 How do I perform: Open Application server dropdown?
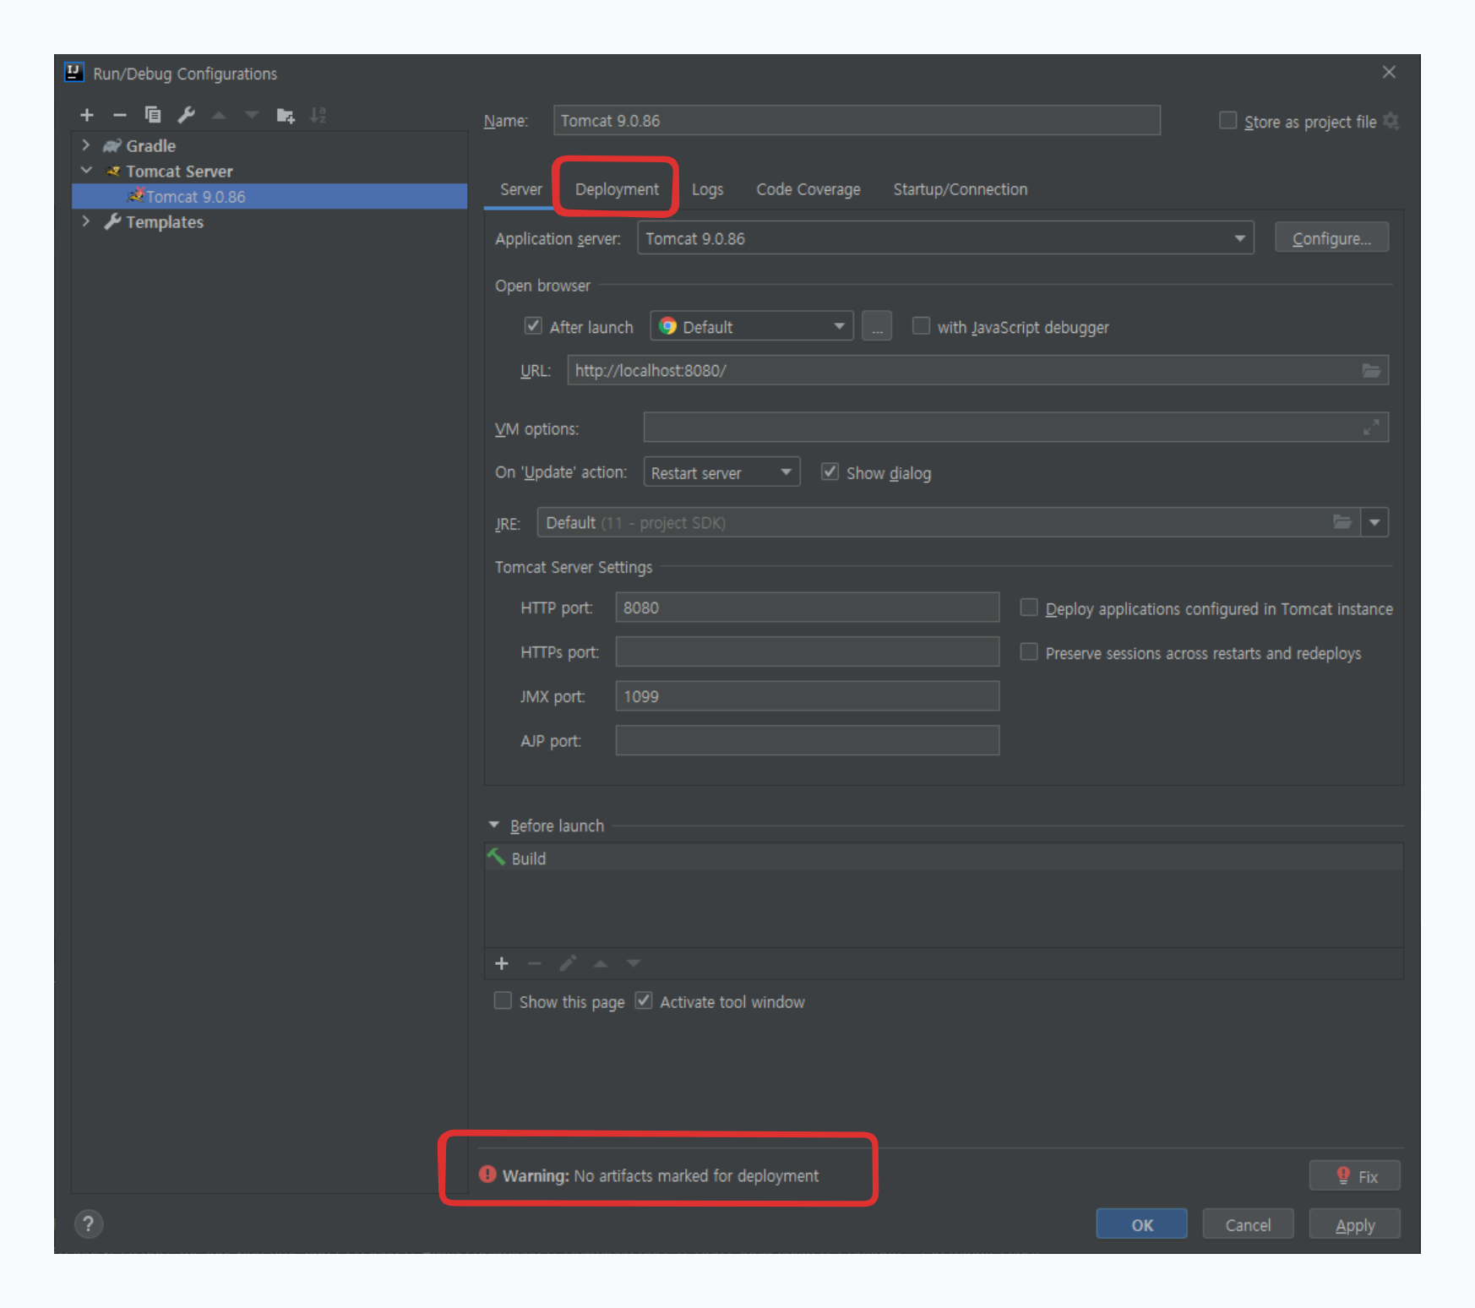click(x=945, y=238)
